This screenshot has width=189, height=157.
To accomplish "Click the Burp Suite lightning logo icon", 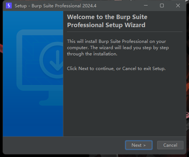I will 9,6.
